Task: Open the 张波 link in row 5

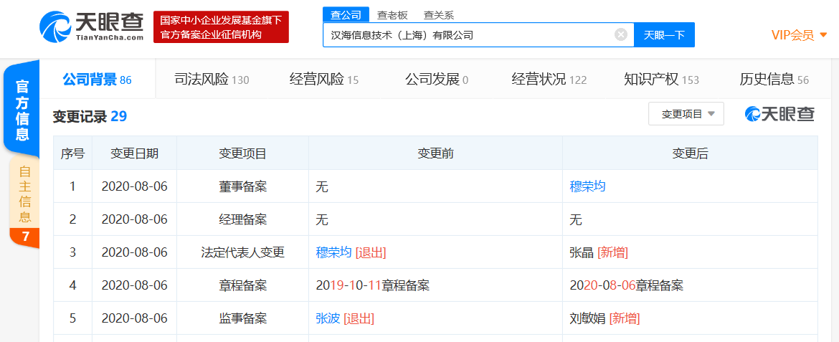Action: coord(328,318)
